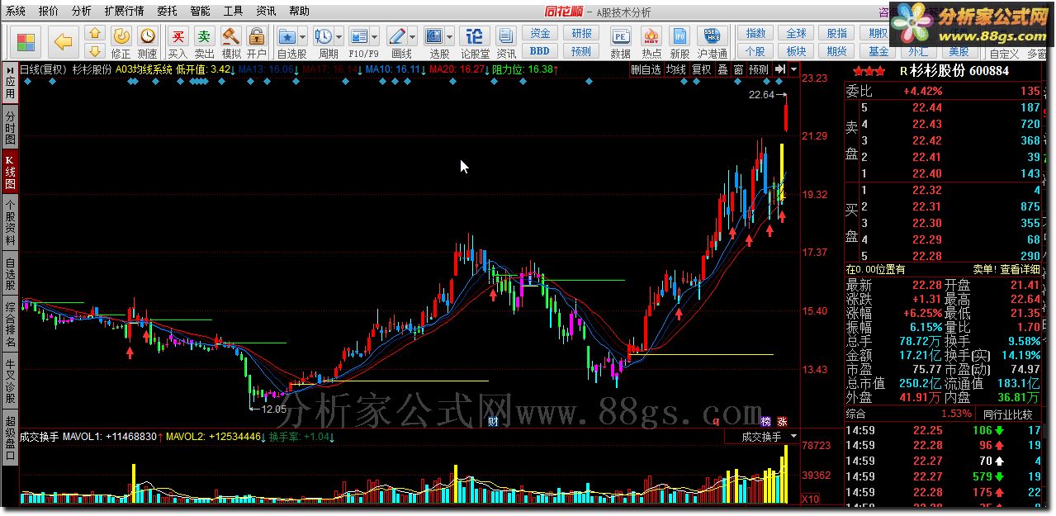Viewport: 1056px width, 516px height.
Task: Switch to the 牛叉诊股 side tab
Action: pyautogui.click(x=10, y=381)
